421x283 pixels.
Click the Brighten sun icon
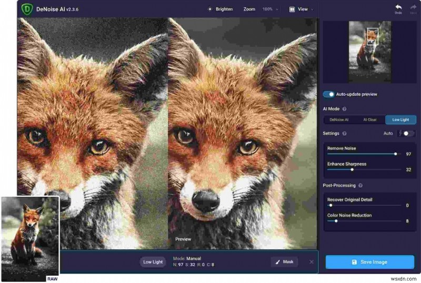point(209,9)
